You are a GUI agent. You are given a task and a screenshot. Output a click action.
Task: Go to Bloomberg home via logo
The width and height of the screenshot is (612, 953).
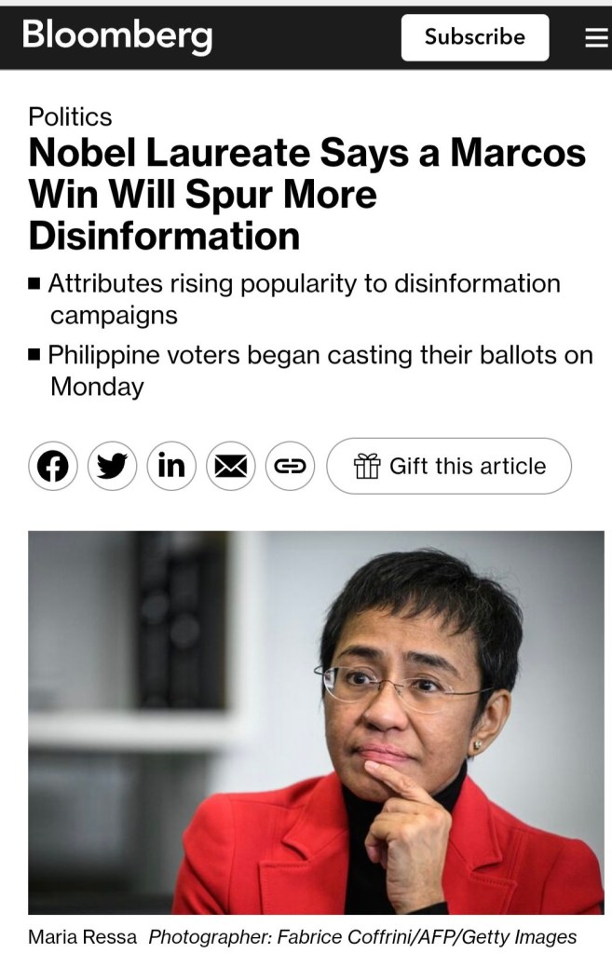117,35
